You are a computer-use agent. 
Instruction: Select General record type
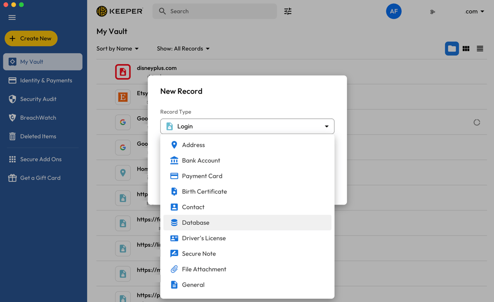point(247,285)
